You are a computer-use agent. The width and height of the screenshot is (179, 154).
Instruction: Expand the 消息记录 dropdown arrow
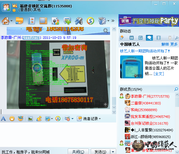(x=100, y=119)
